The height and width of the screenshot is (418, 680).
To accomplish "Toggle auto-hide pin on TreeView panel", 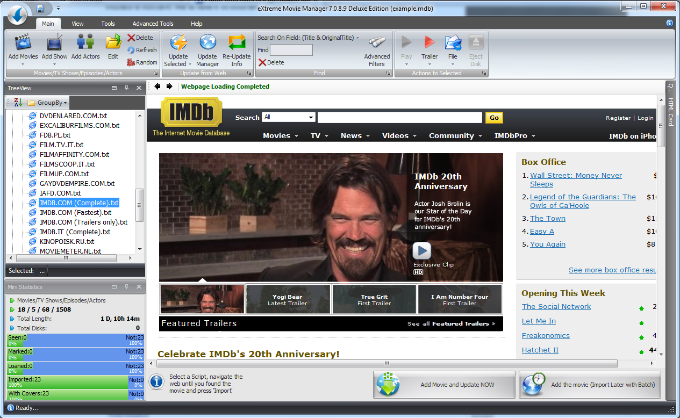I will [x=127, y=88].
